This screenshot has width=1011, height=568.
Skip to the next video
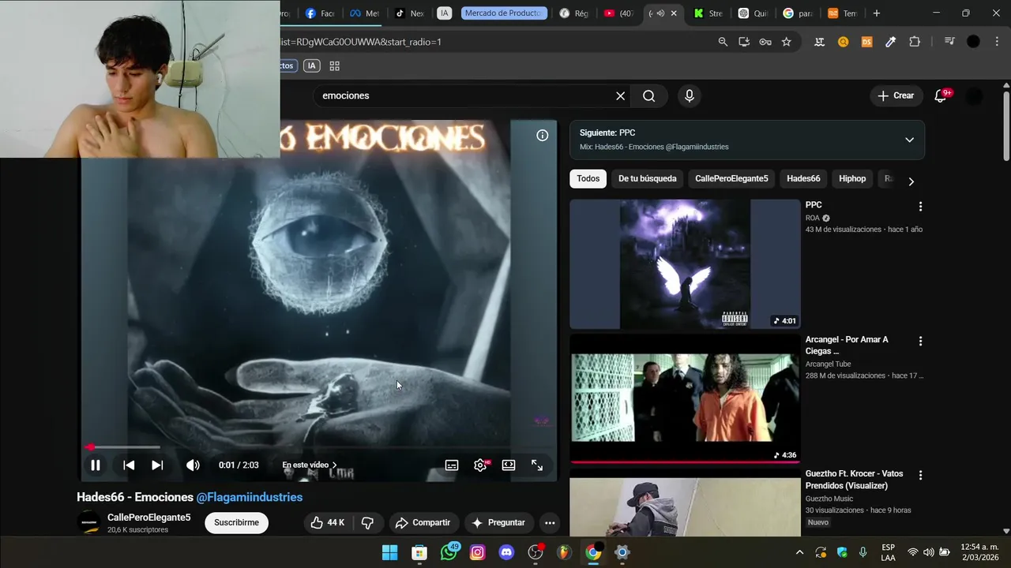pos(157,465)
